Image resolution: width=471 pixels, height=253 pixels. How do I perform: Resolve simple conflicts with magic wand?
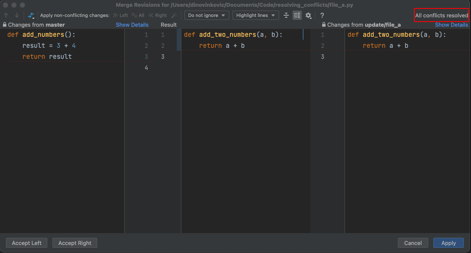[174, 15]
